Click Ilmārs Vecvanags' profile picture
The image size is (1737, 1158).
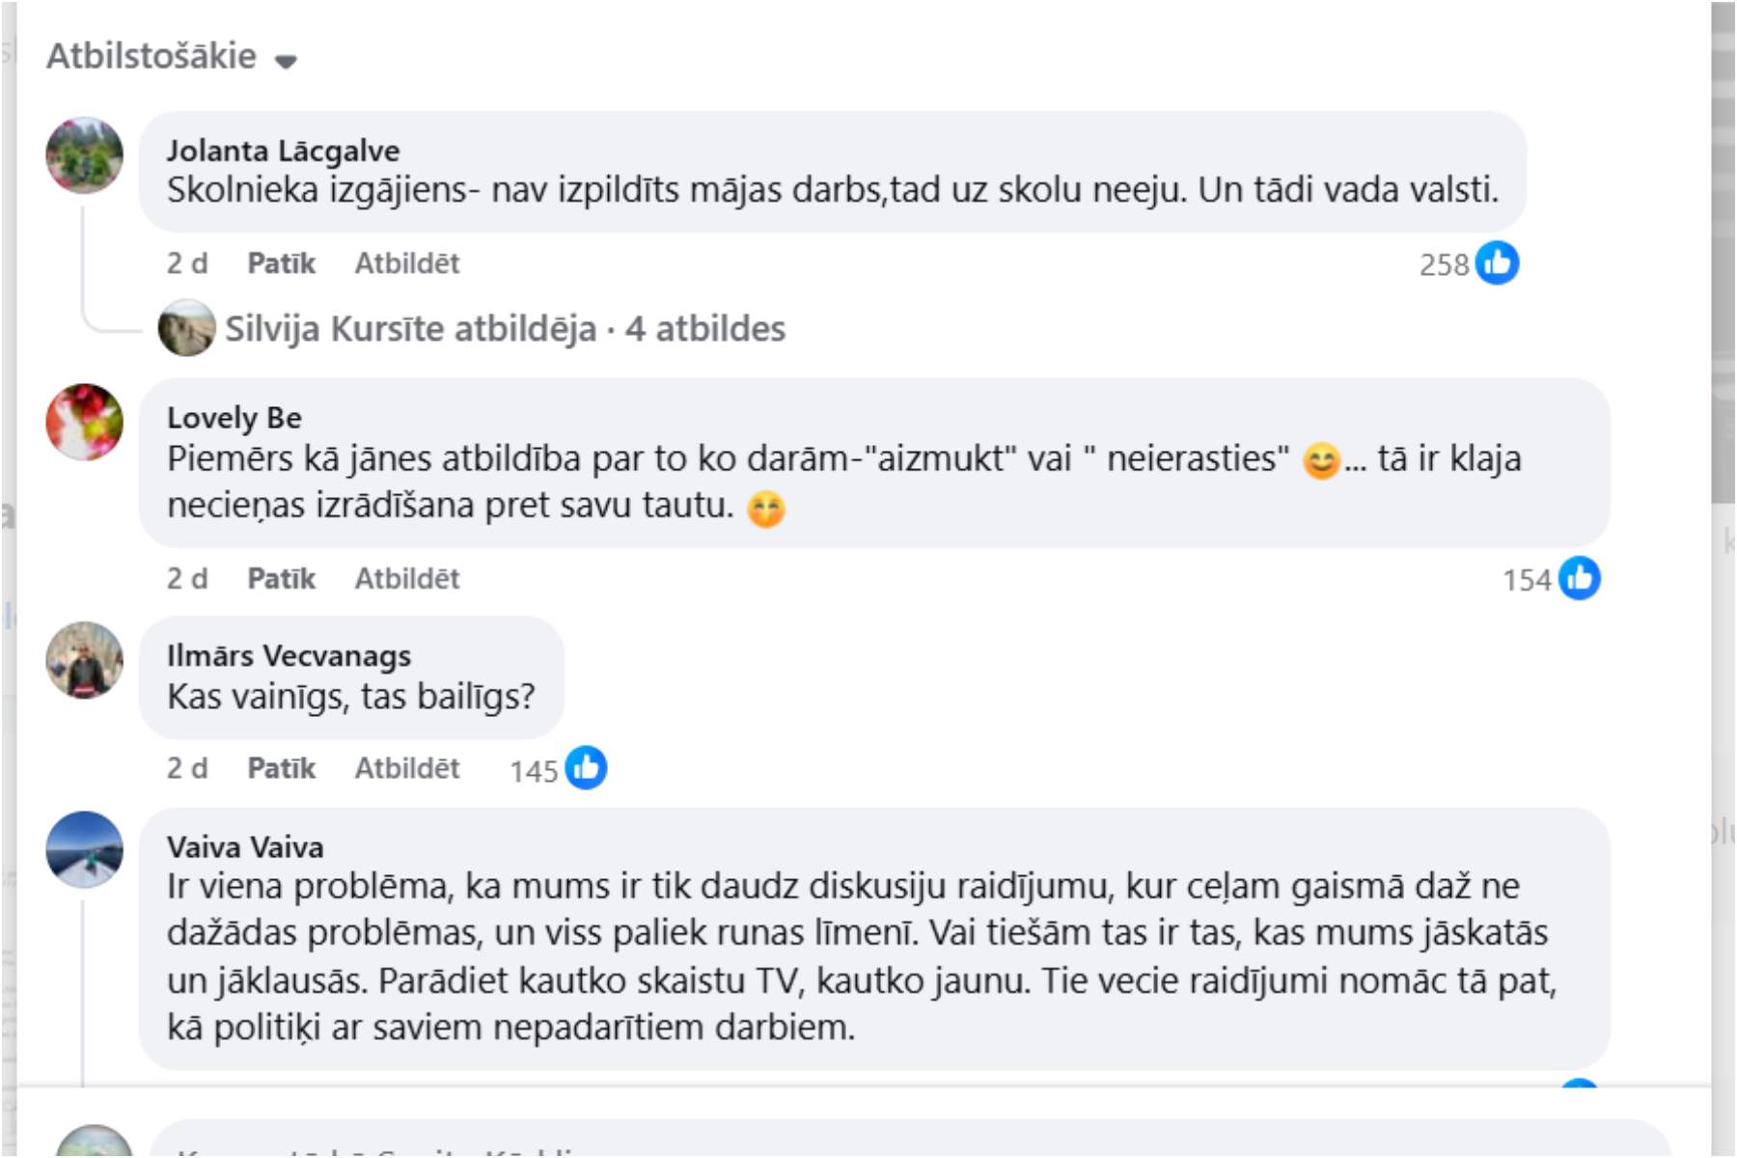[x=85, y=660]
